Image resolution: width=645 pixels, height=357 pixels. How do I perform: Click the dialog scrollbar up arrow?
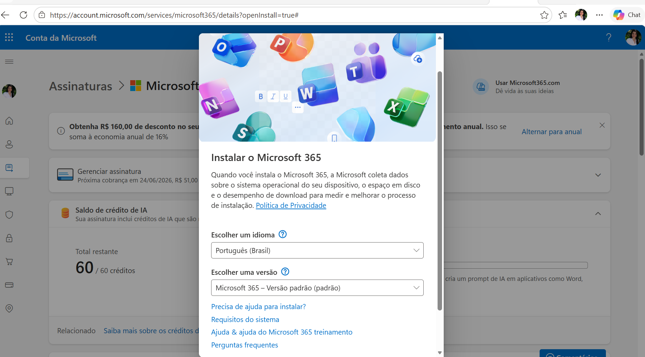(440, 38)
